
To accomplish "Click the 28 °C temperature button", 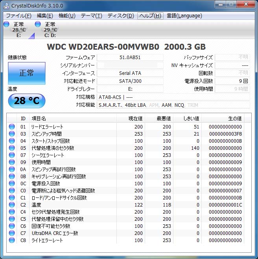I will pyautogui.click(x=27, y=101).
